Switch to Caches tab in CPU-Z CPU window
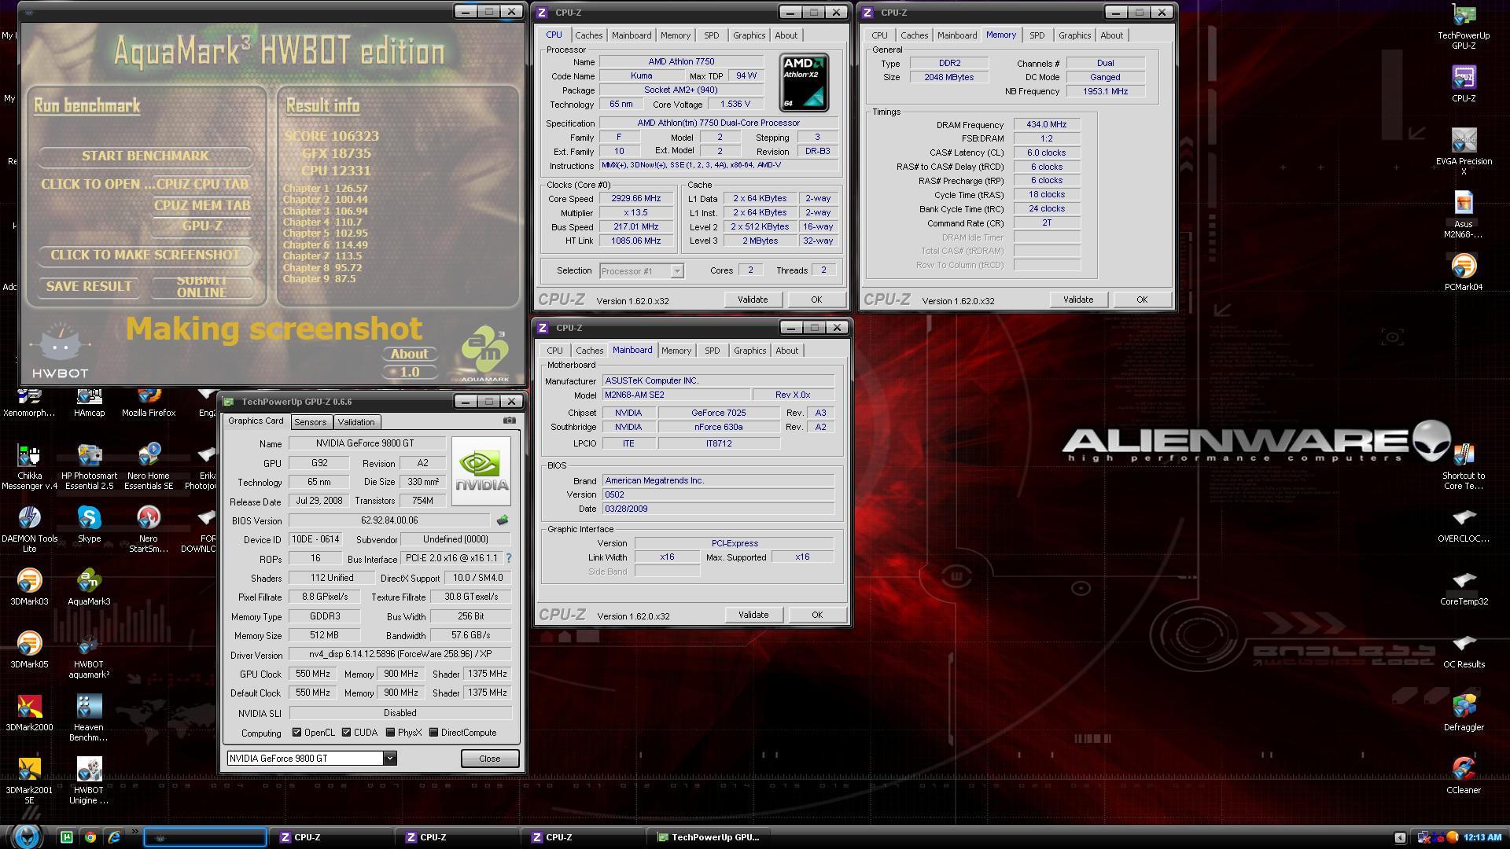The height and width of the screenshot is (849, 1510). pyautogui.click(x=588, y=35)
